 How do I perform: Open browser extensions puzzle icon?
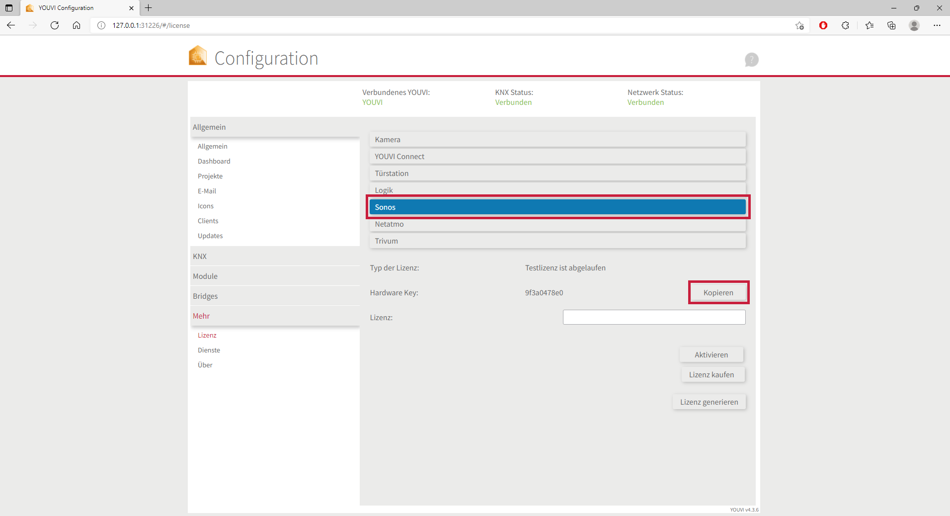coord(845,25)
